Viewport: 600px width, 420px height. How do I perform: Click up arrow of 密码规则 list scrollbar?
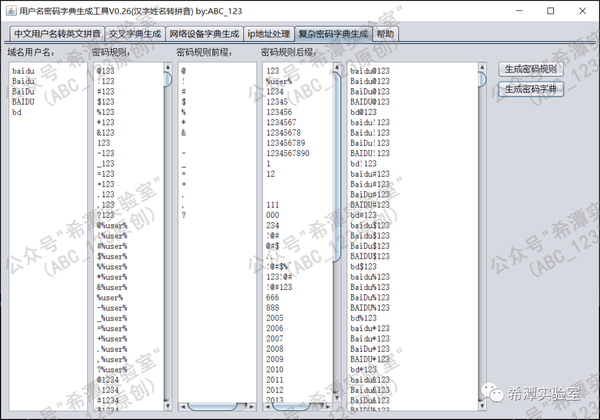click(168, 67)
